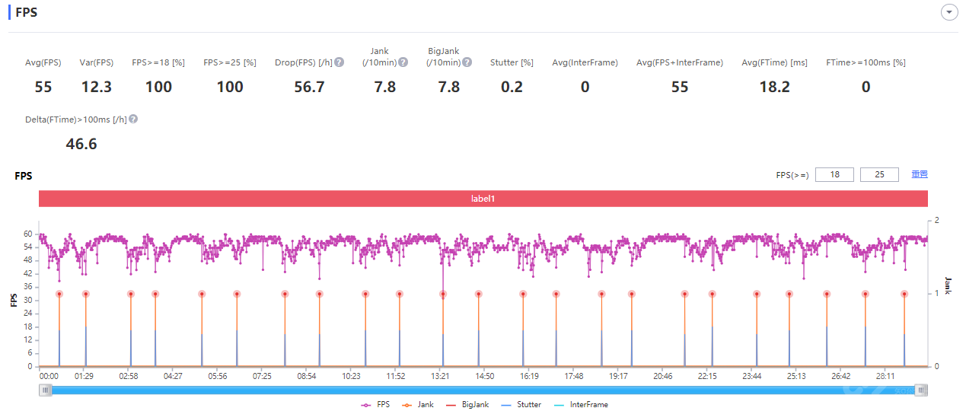Open help icon beside Drop(FPS) [/h]
966x411 pixels.
[340, 62]
